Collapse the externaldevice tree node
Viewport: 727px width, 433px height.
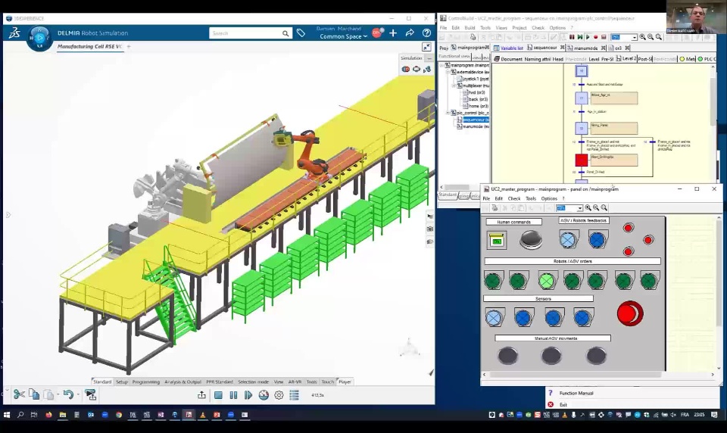tap(448, 73)
